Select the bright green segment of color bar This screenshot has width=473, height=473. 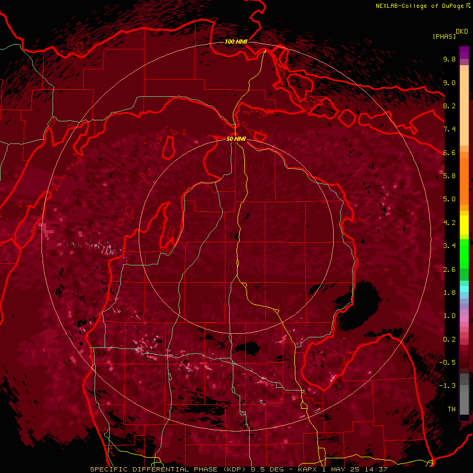coord(464,254)
